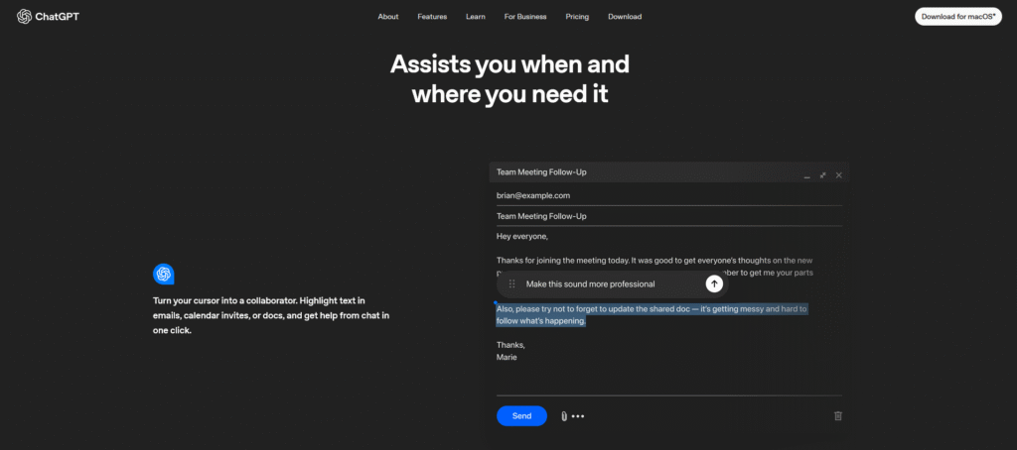Image resolution: width=1017 pixels, height=450 pixels.
Task: Open the About menu item
Action: coord(388,17)
